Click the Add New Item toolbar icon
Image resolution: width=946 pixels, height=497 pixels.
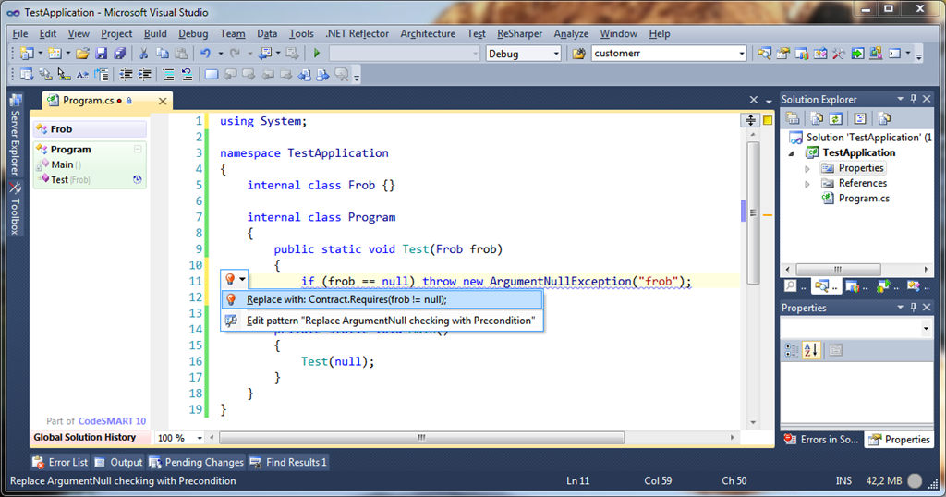click(x=55, y=53)
